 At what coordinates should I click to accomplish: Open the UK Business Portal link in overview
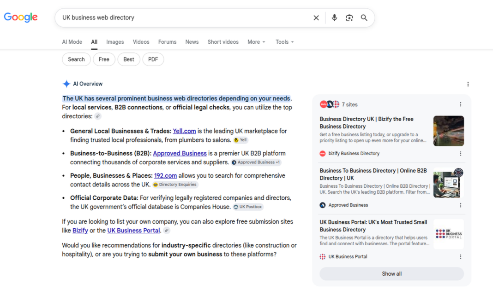(133, 231)
